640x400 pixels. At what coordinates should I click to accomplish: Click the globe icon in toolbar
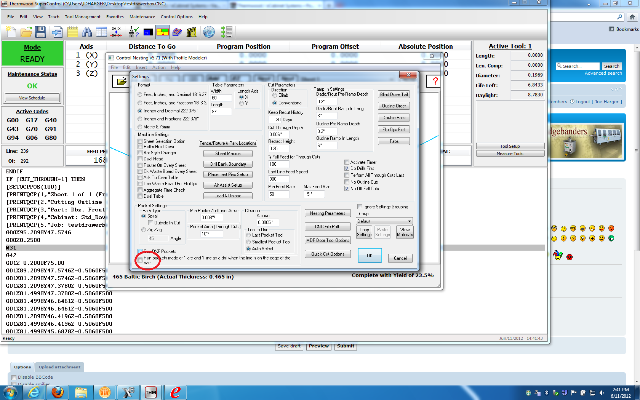[x=209, y=32]
